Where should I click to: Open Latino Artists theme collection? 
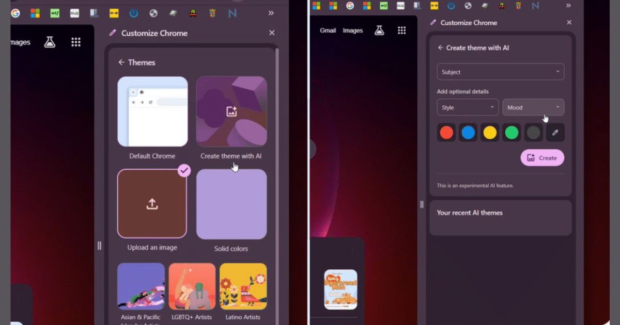243,286
